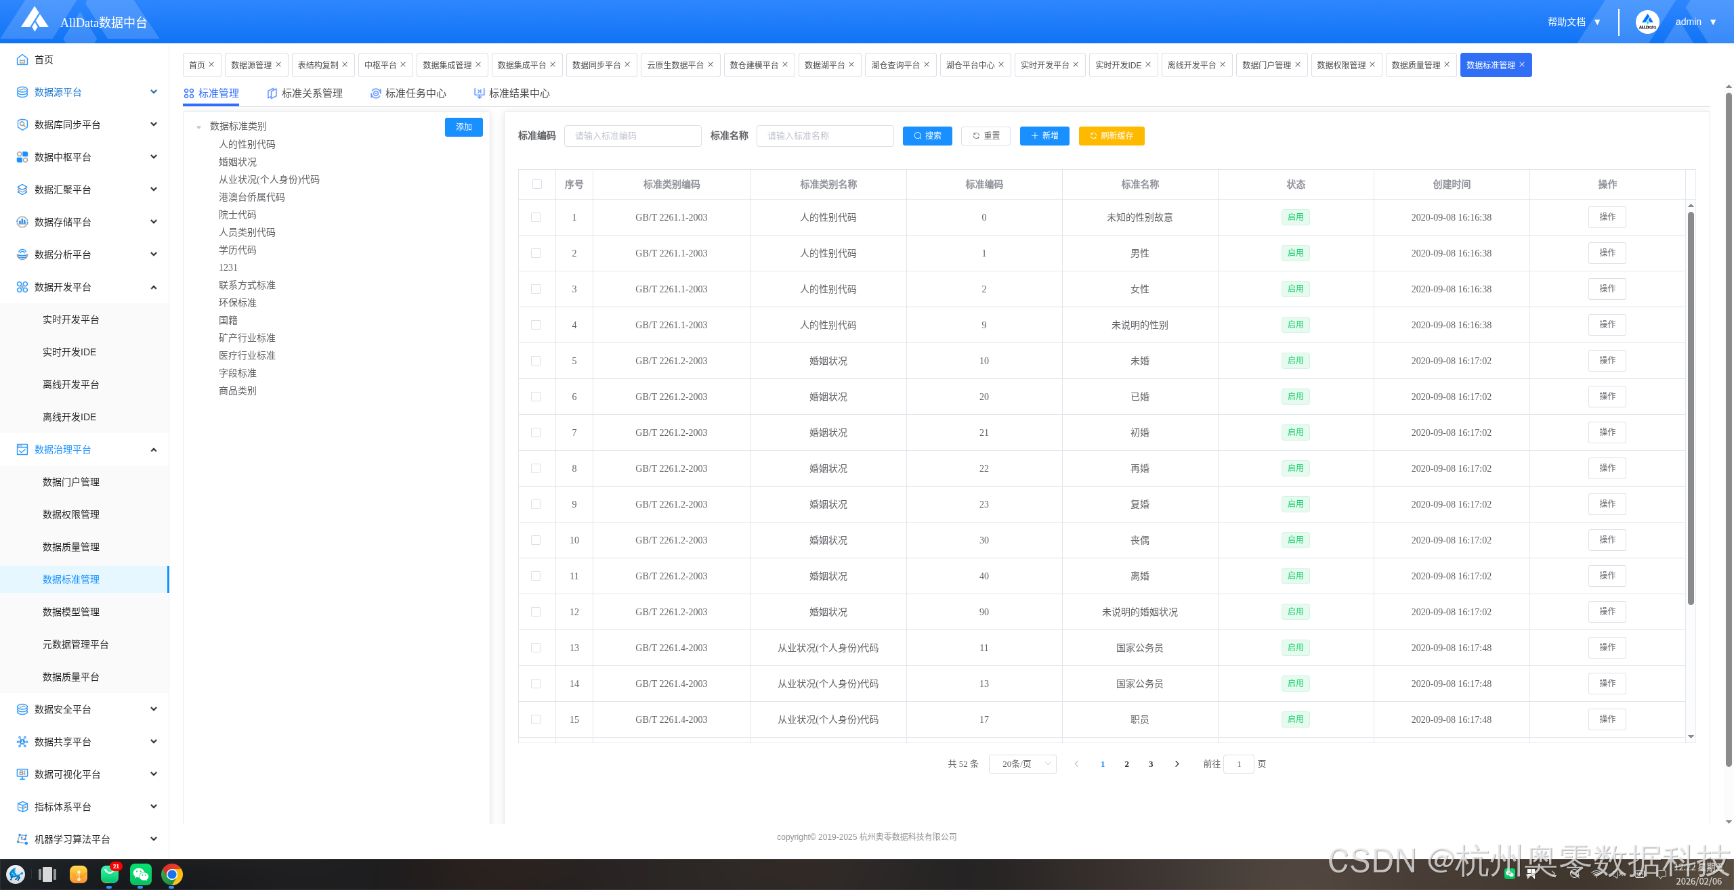The height and width of the screenshot is (890, 1734).
Task: Check the row 1 checkbox for 未知的性别故意
Action: click(536, 217)
